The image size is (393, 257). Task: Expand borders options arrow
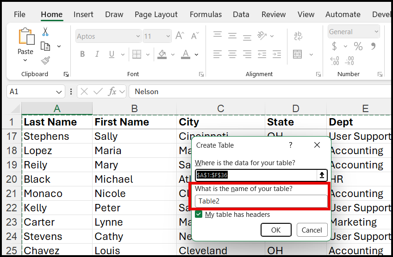pyautogui.click(x=148, y=54)
